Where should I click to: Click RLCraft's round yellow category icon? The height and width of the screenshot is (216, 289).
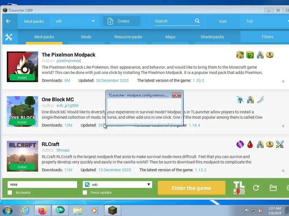[270, 144]
